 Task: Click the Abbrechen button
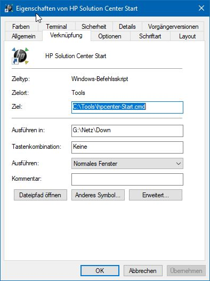(x=143, y=271)
